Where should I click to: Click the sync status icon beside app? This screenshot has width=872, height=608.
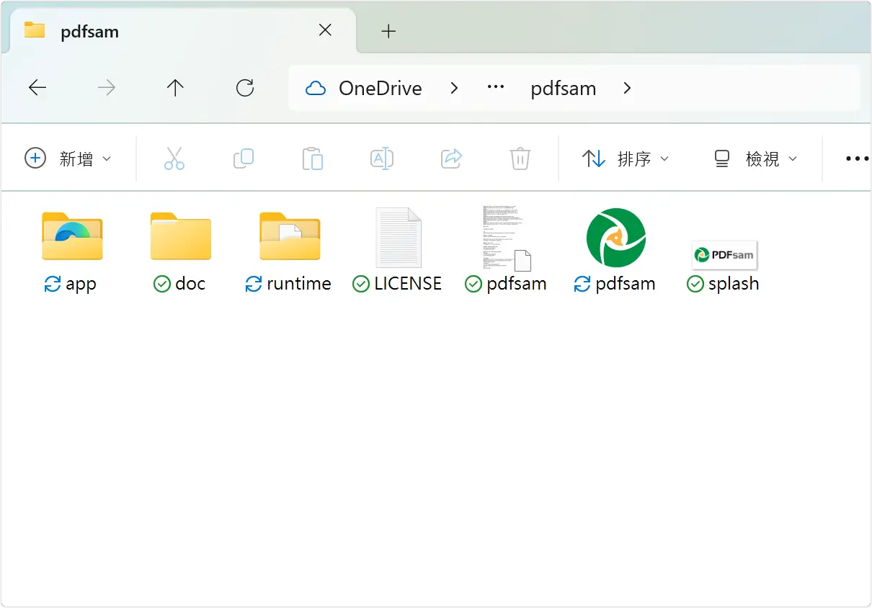tap(53, 285)
